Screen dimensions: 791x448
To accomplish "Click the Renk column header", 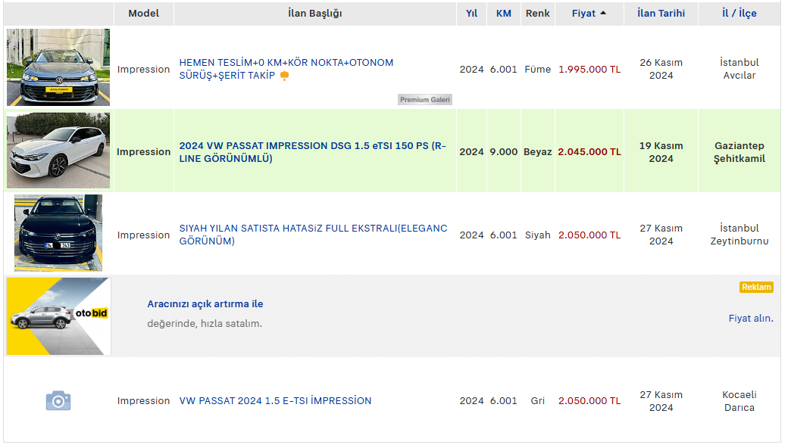I will [x=538, y=14].
